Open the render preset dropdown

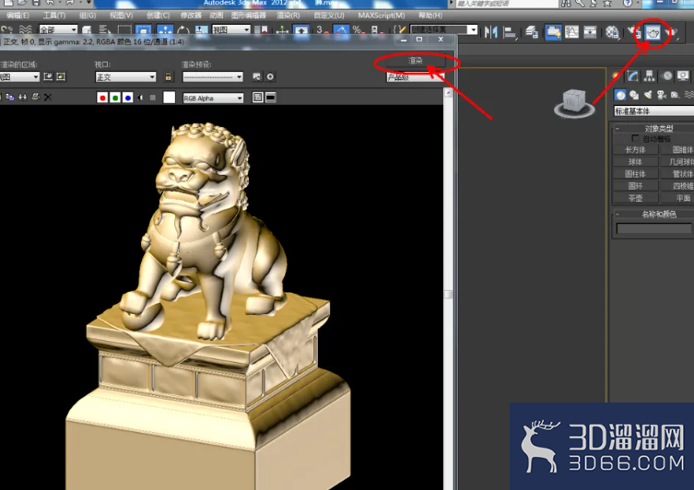213,77
